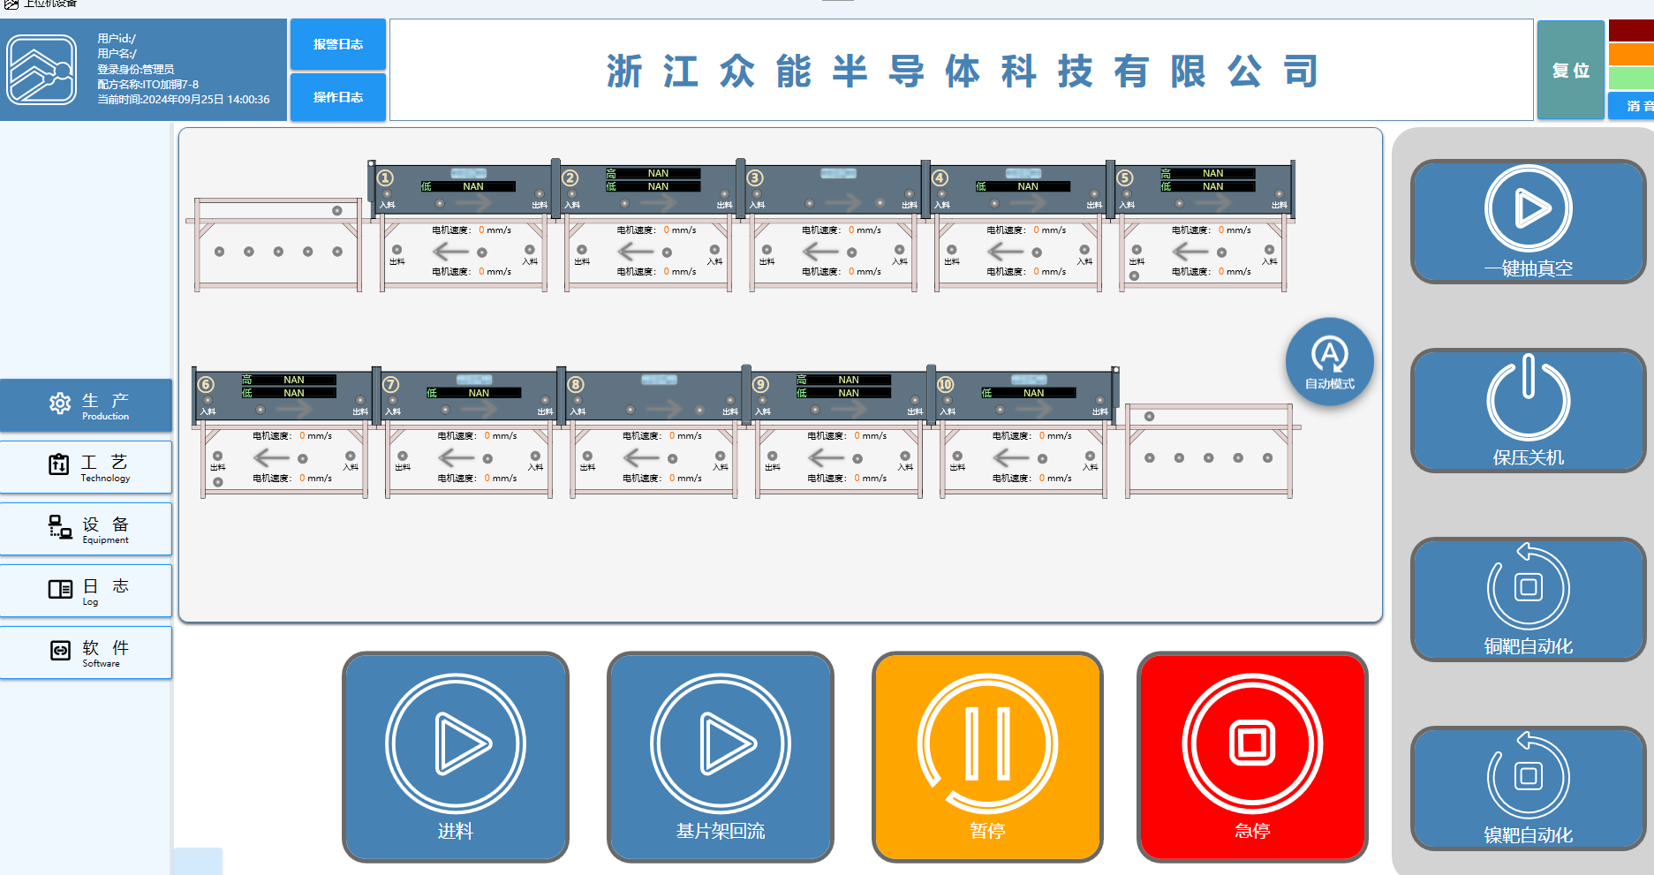The image size is (1654, 875).
Task: Click upper 电机速度 value below chamber 4
Action: point(1036,230)
